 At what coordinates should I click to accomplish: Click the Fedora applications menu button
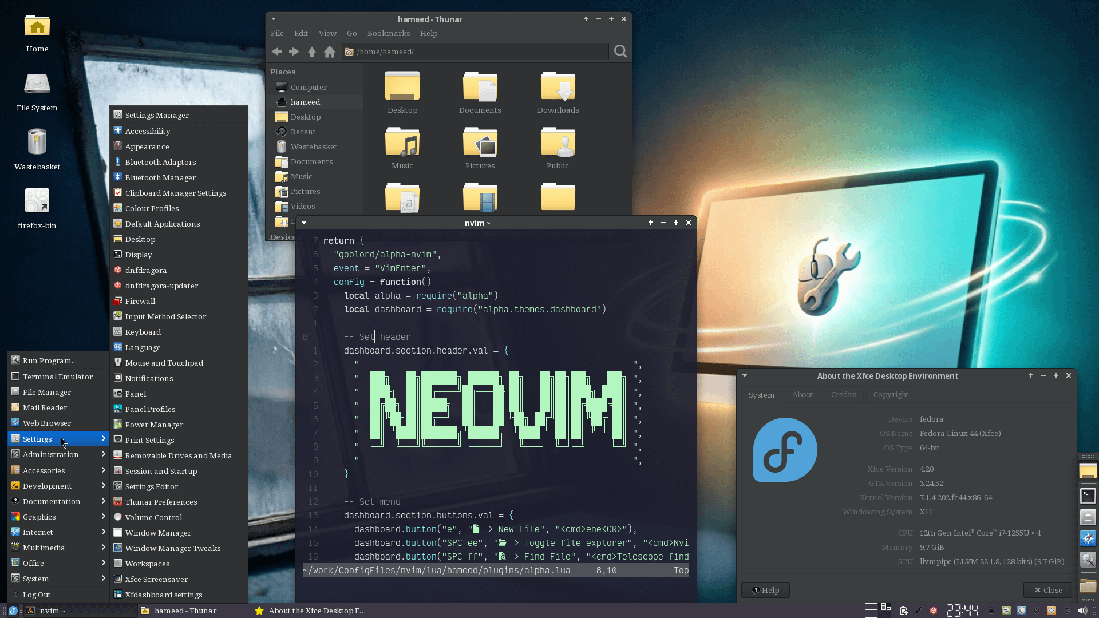[13, 611]
